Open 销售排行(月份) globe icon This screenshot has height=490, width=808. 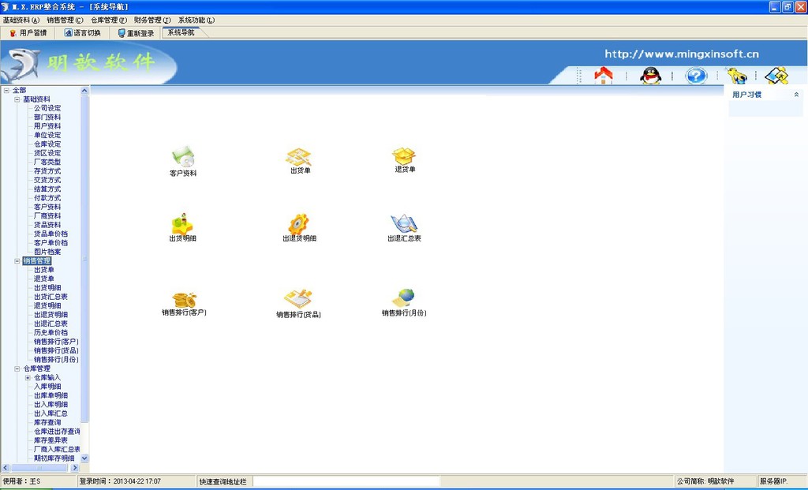click(404, 298)
